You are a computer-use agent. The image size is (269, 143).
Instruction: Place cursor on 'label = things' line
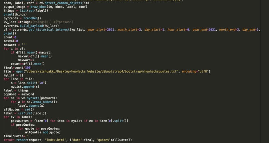(x=16, y=90)
